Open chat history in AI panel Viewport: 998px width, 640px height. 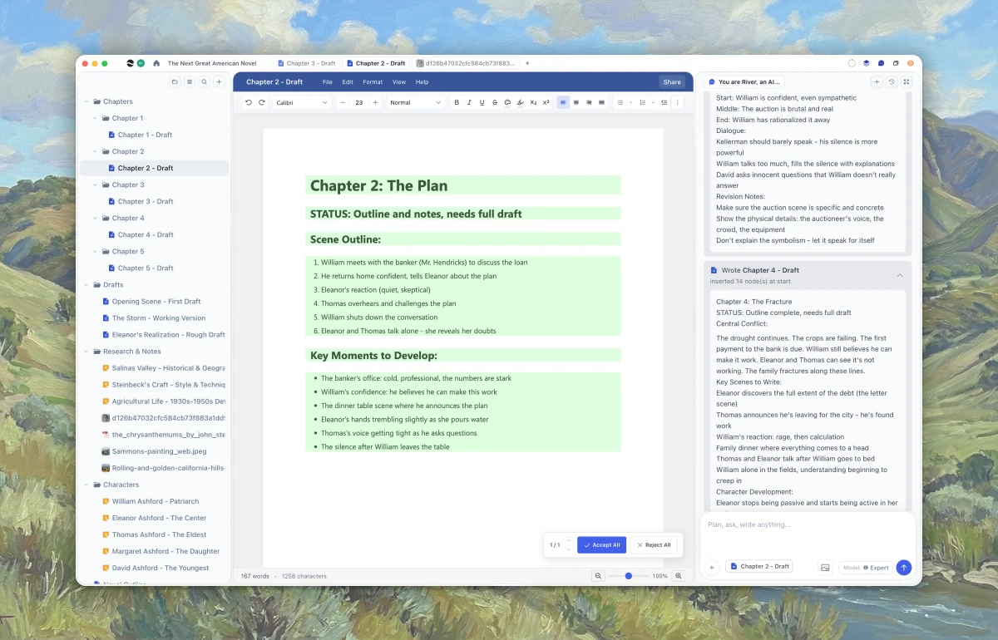892,82
